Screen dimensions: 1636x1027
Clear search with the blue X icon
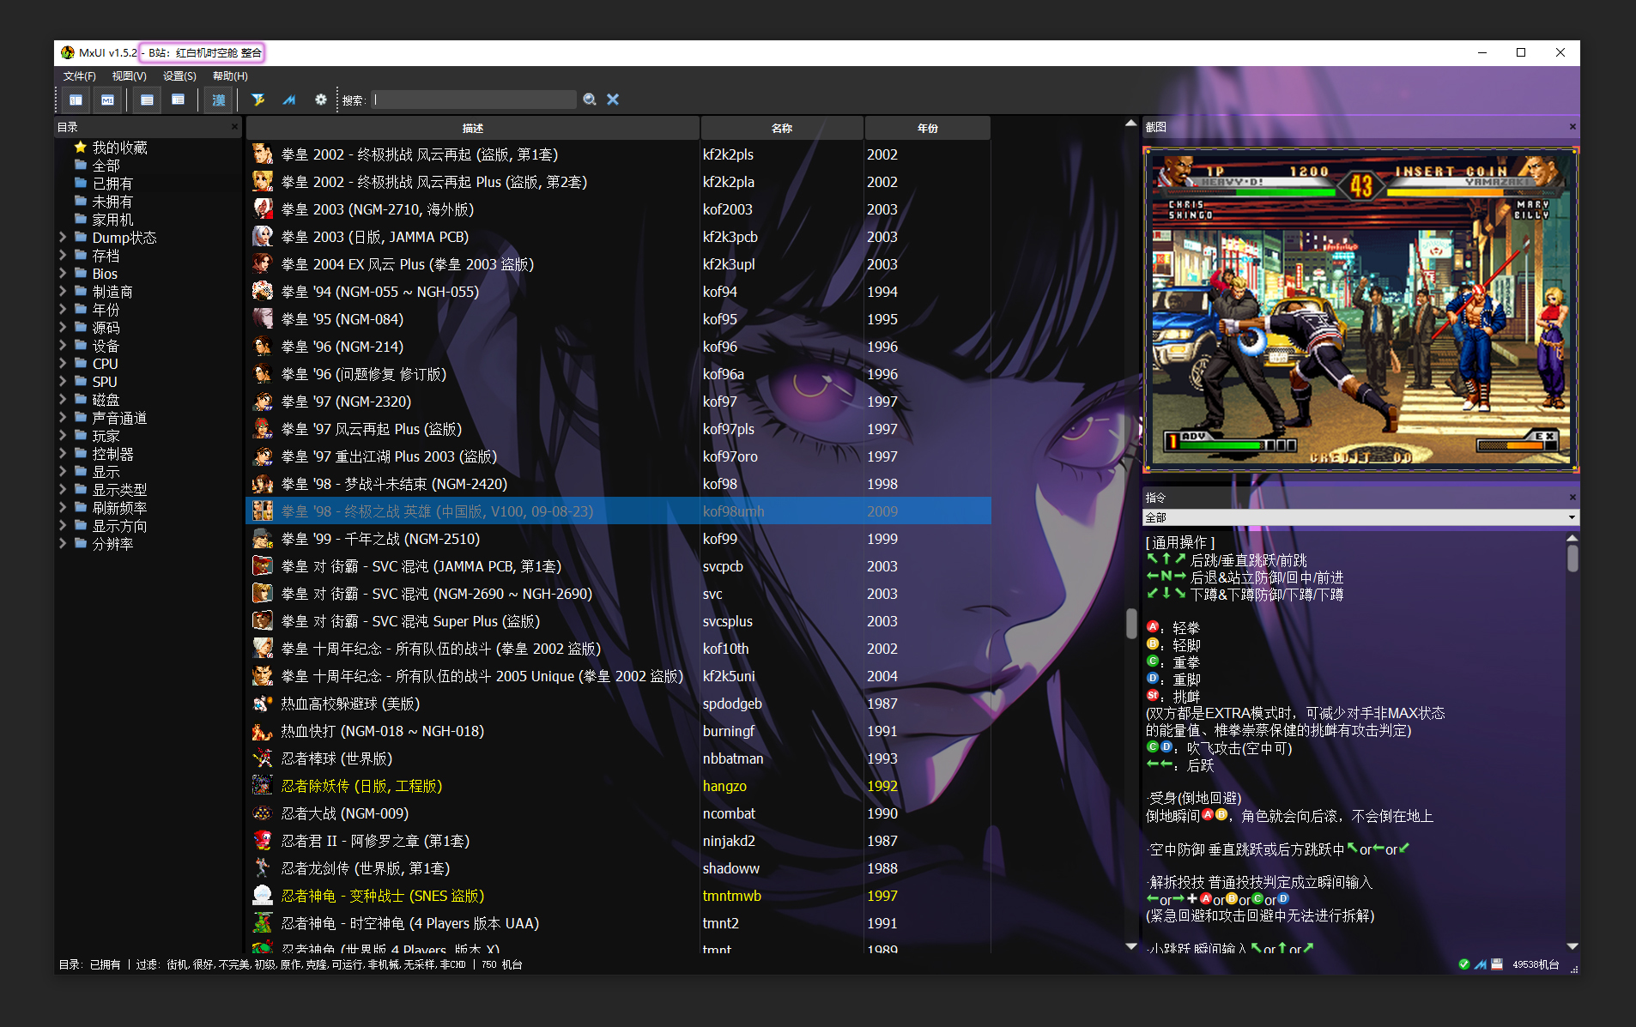coord(613,100)
